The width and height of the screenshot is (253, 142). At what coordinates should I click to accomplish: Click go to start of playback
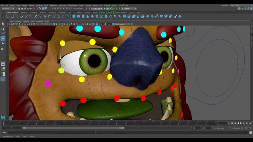click(x=229, y=123)
